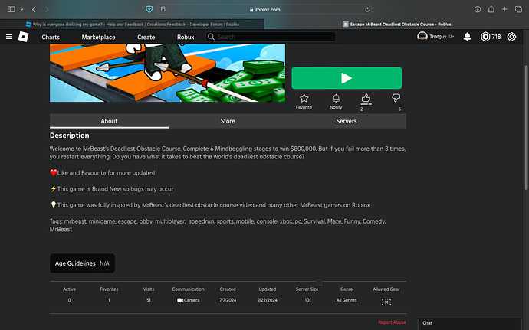The image size is (529, 330).
Task: Click the like/dislike ratio bar
Action: (x=381, y=104)
